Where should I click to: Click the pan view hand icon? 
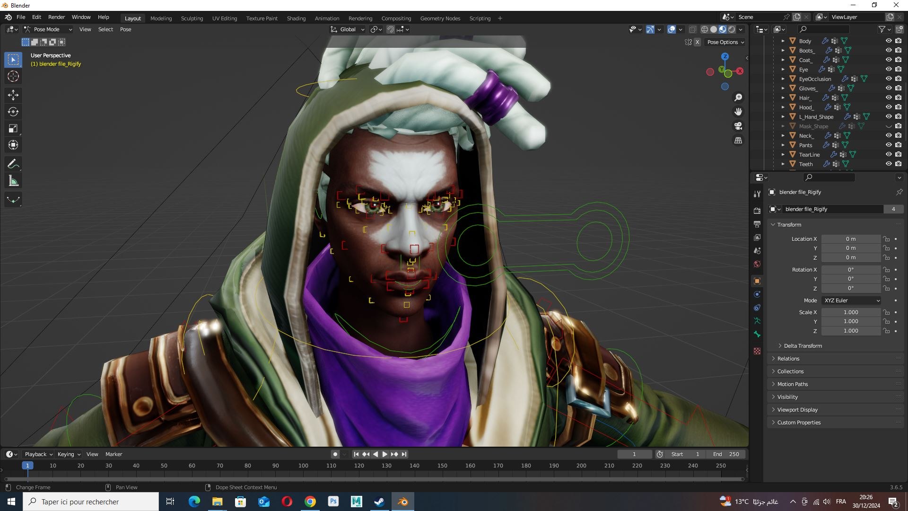tap(738, 112)
